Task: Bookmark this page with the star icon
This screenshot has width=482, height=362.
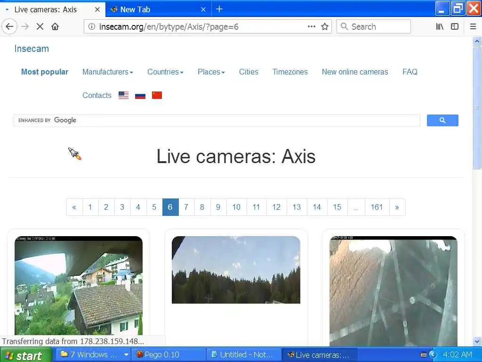Action: 325,26
